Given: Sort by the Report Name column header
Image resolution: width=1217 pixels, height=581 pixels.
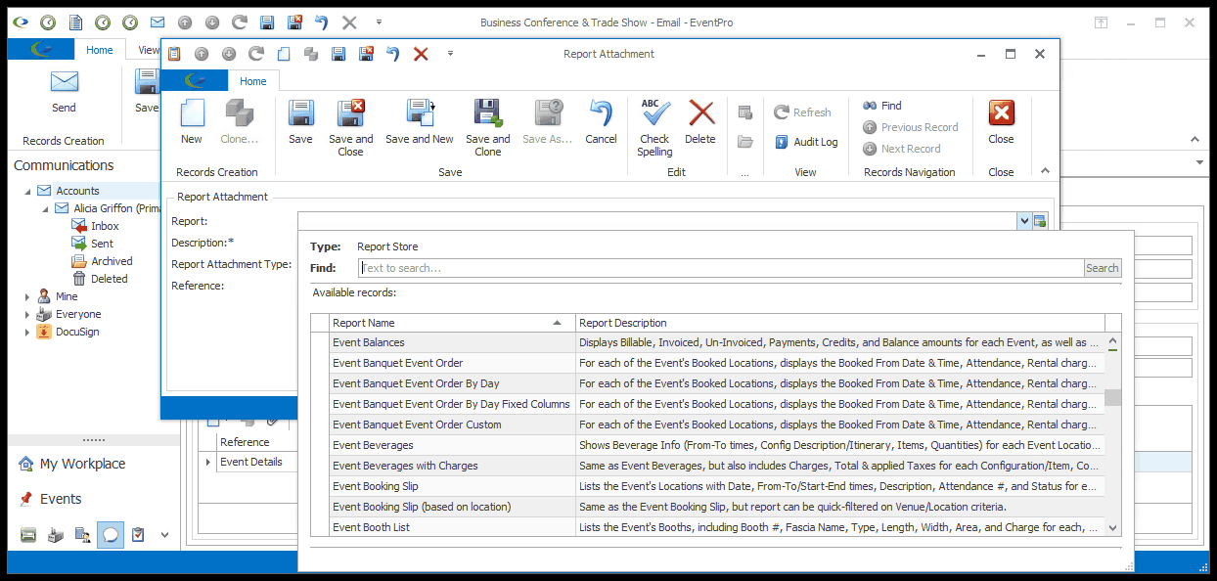Looking at the screenshot, I should 452,323.
